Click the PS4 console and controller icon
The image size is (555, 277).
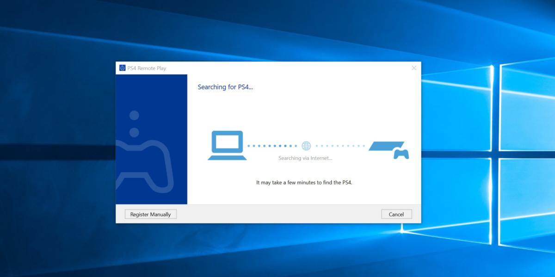(x=389, y=150)
